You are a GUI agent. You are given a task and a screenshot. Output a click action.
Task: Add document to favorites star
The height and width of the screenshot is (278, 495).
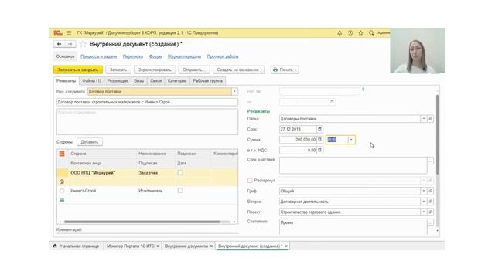[83, 44]
